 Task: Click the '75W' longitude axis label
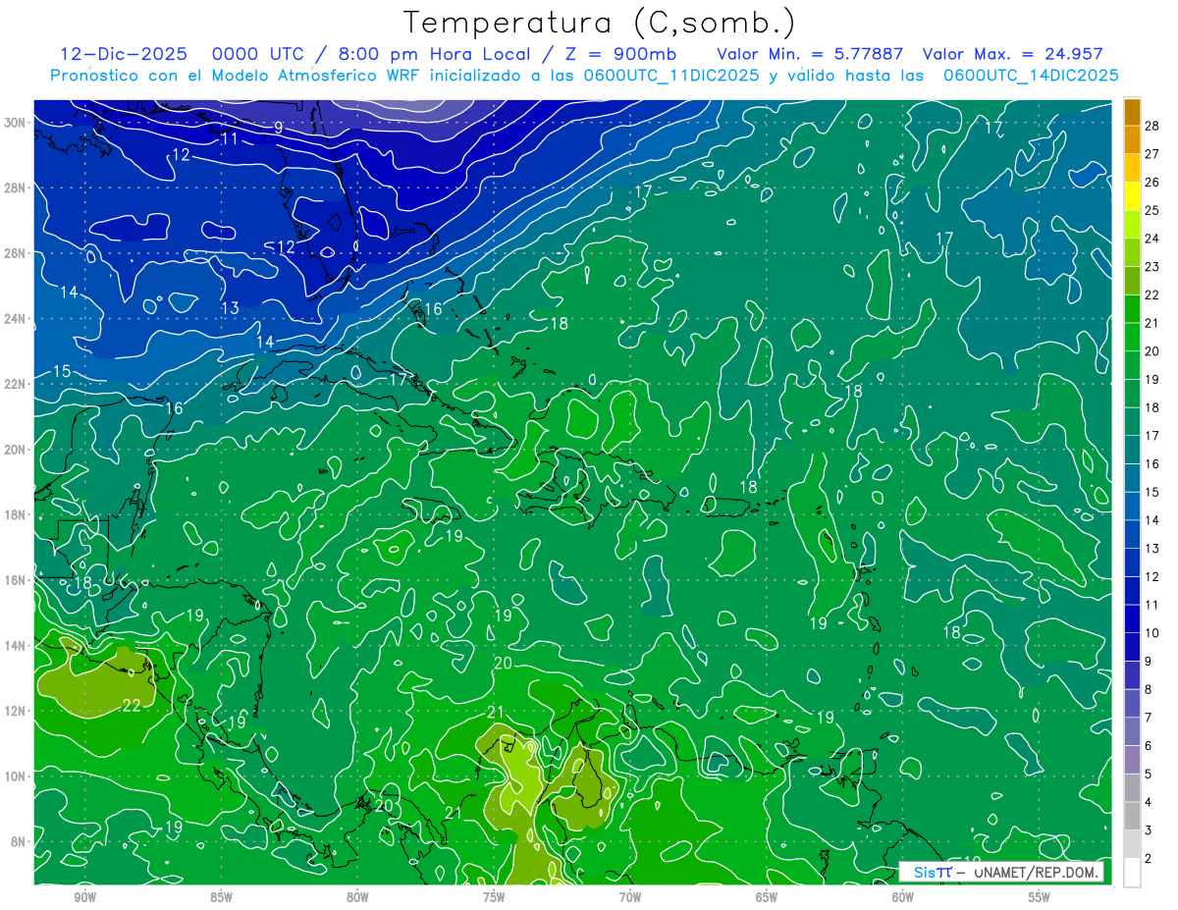494,897
